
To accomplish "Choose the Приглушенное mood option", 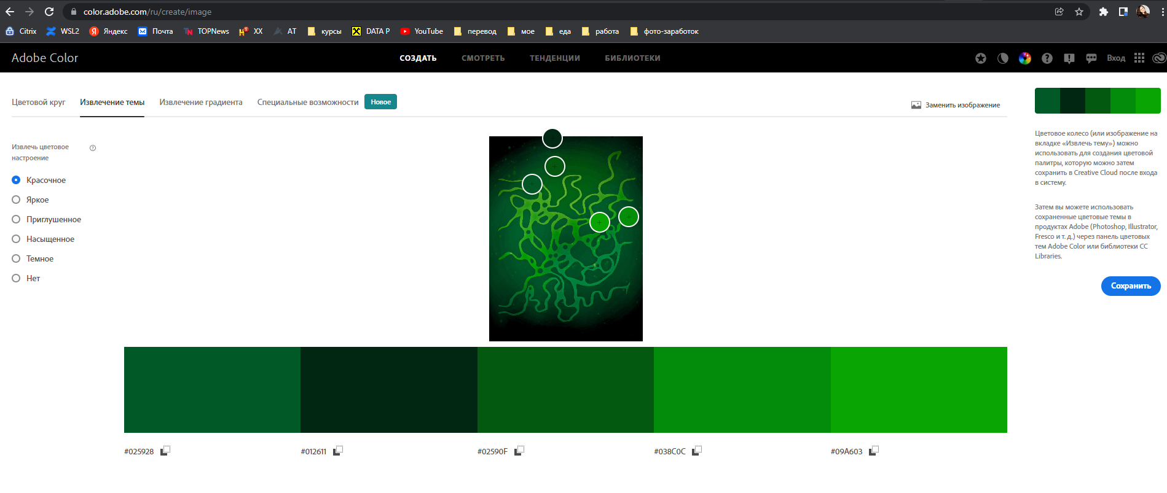I will (x=17, y=219).
